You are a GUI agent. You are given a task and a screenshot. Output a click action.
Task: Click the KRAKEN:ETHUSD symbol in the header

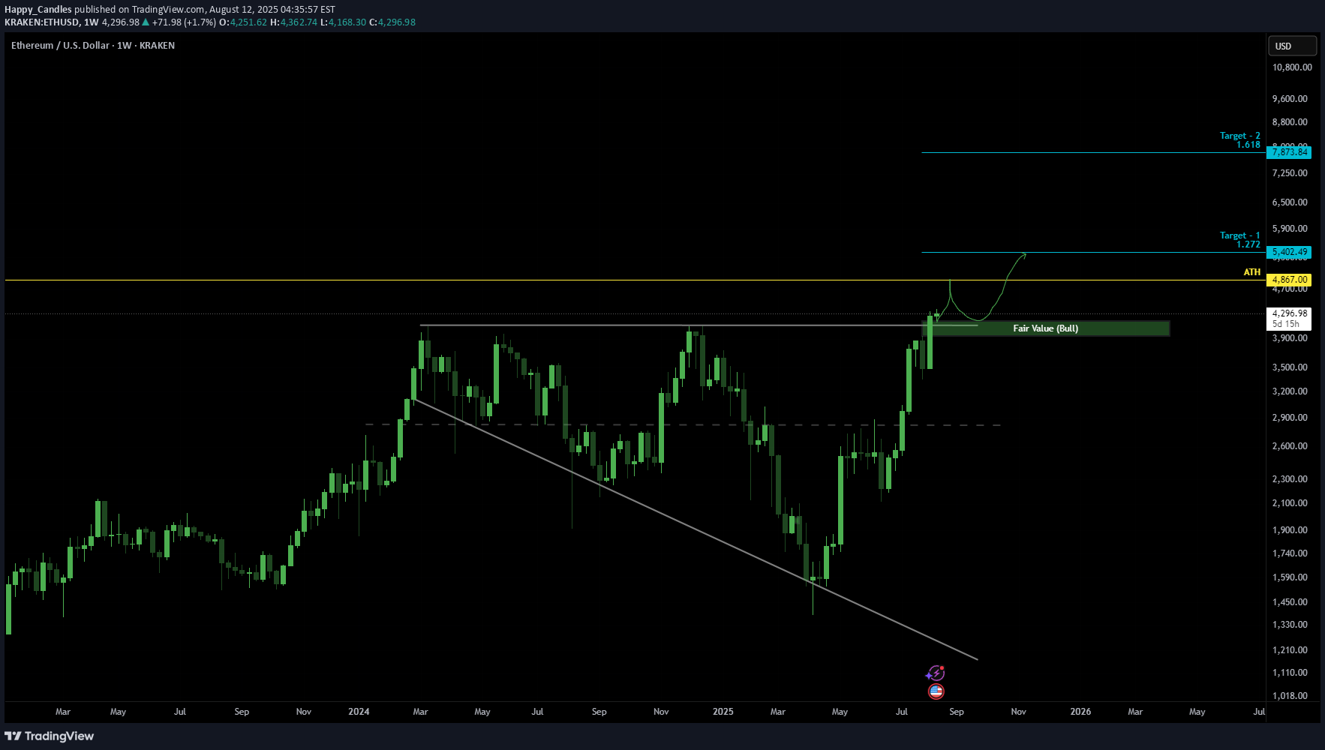(x=42, y=22)
